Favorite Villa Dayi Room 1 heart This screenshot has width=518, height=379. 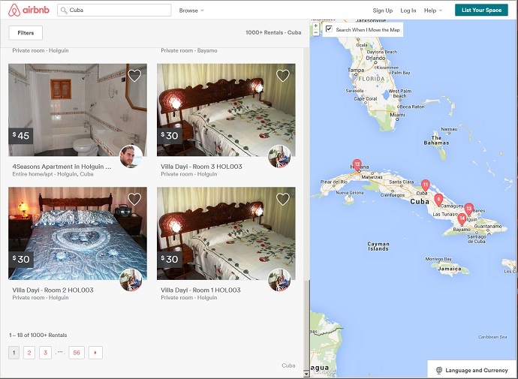pyautogui.click(x=283, y=200)
